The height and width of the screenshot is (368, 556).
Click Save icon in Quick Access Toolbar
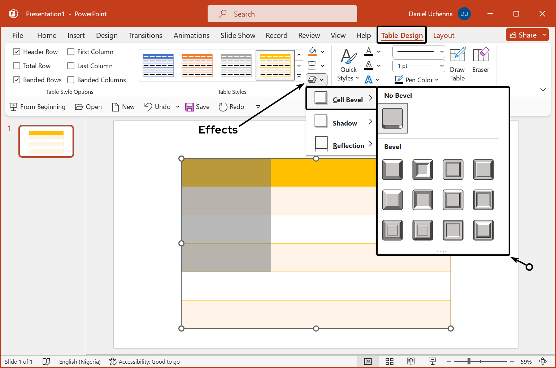(x=190, y=107)
